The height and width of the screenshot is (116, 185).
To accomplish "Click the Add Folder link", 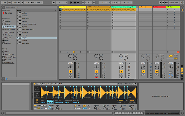I will (10, 63).
